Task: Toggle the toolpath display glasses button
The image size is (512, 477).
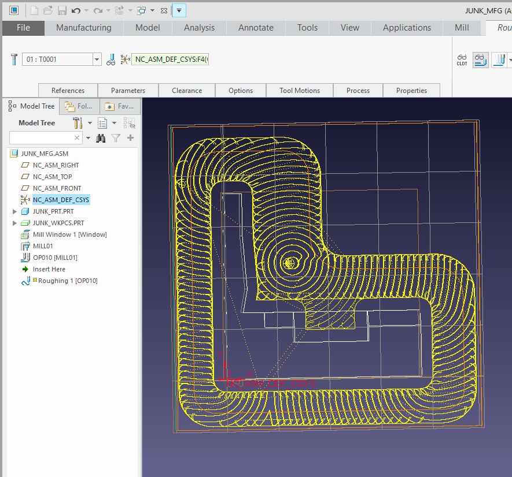Action: pyautogui.click(x=479, y=59)
